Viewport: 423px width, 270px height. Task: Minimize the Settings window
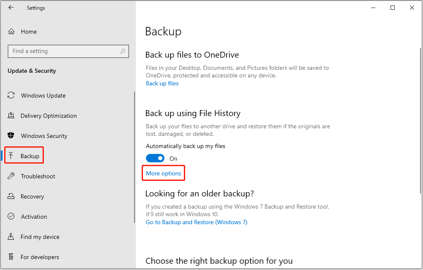pyautogui.click(x=373, y=8)
